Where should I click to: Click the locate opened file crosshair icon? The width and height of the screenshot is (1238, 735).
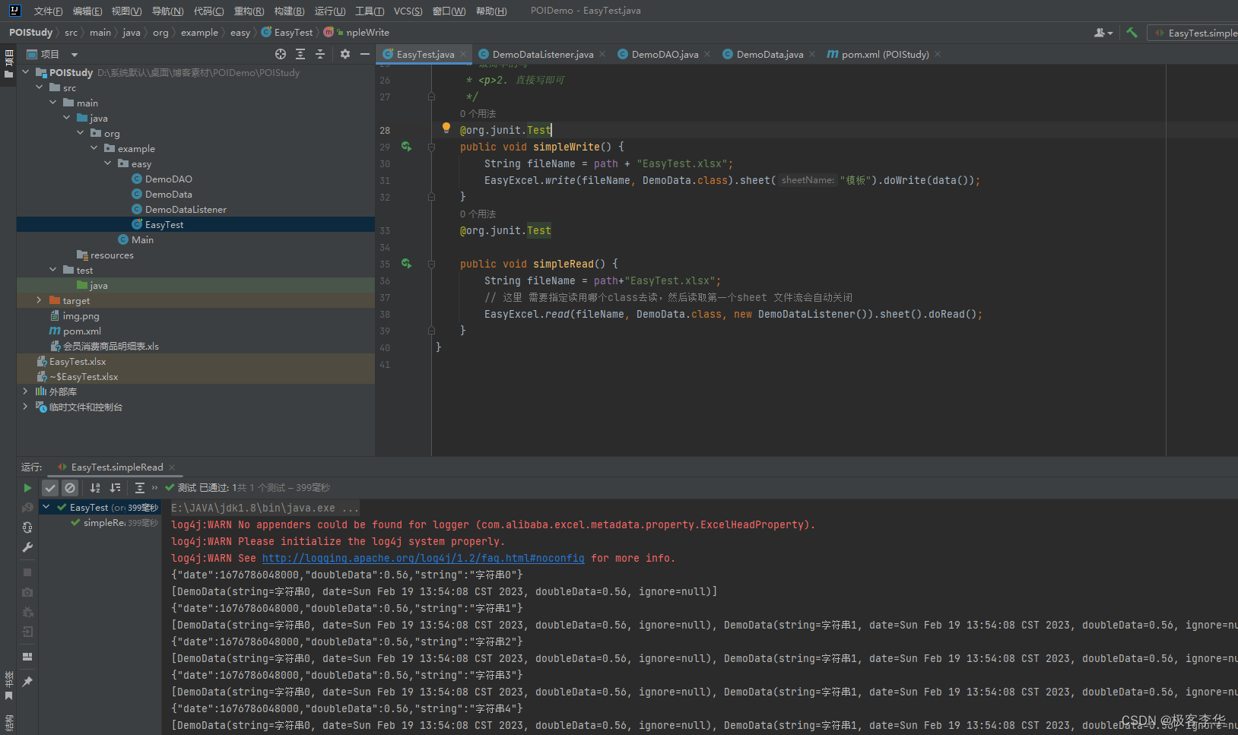pos(281,54)
